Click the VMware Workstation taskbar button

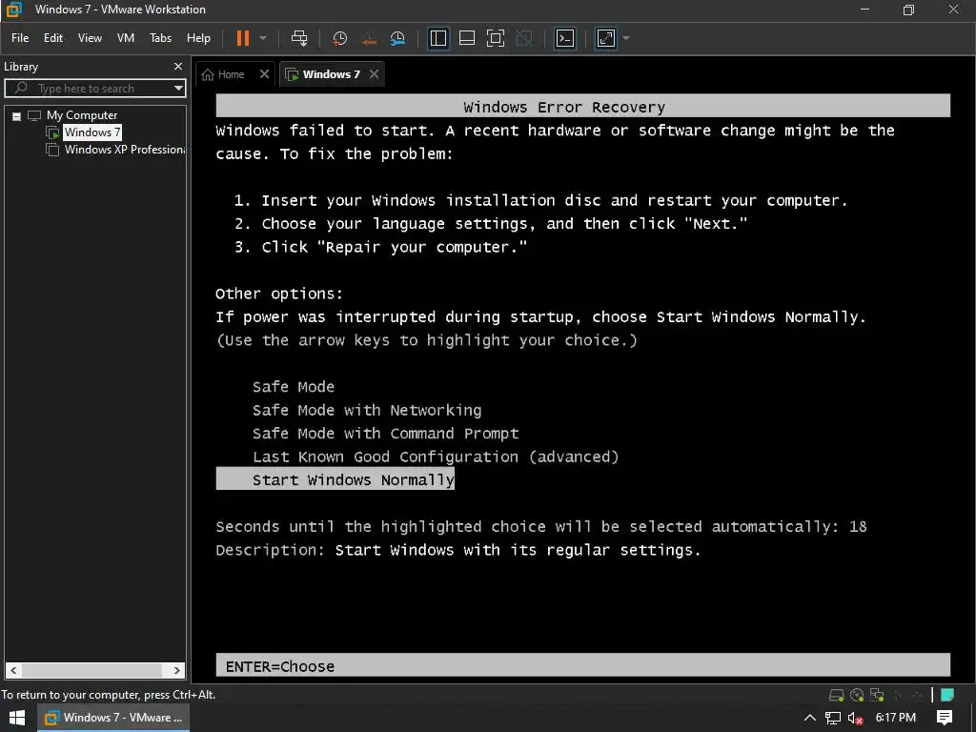pos(114,718)
